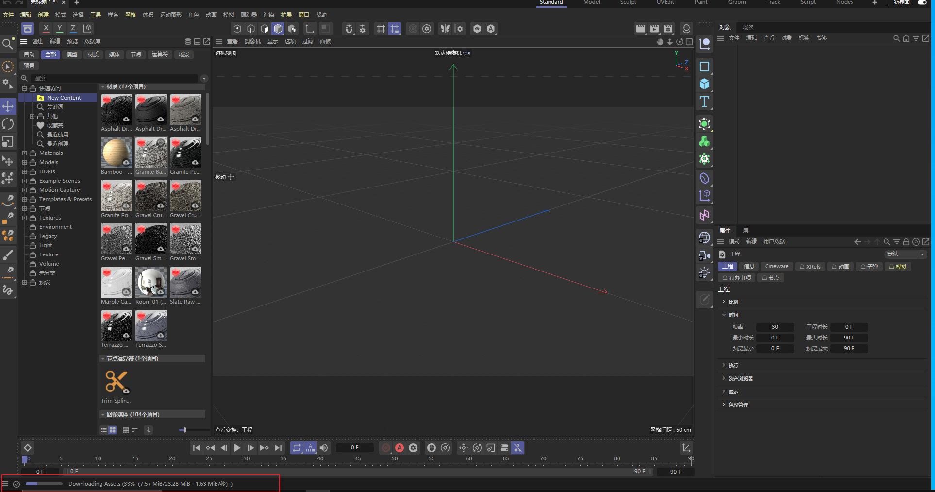Viewport: 935px width, 492px height.
Task: Enable autokeying with the A record button
Action: click(x=400, y=448)
